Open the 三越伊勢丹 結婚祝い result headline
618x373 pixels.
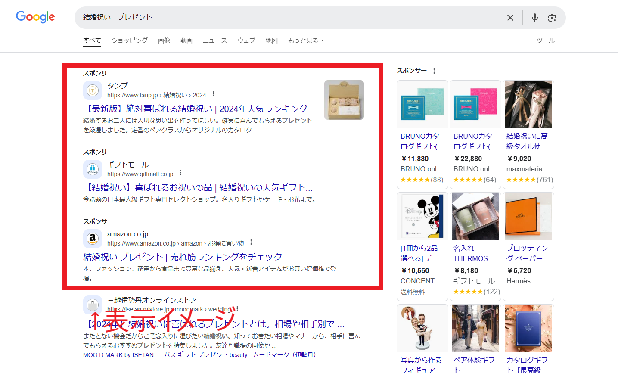point(214,324)
